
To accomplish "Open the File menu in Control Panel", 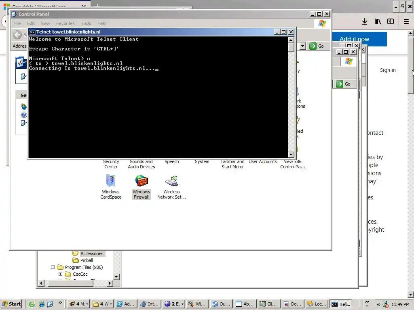I will pos(17,23).
